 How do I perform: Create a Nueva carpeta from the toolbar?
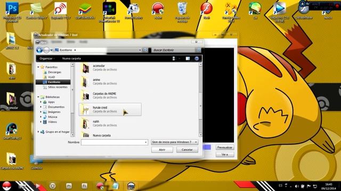click(x=71, y=58)
